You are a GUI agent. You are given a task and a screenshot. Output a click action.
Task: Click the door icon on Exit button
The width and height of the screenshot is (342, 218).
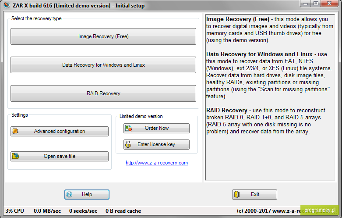237,194
